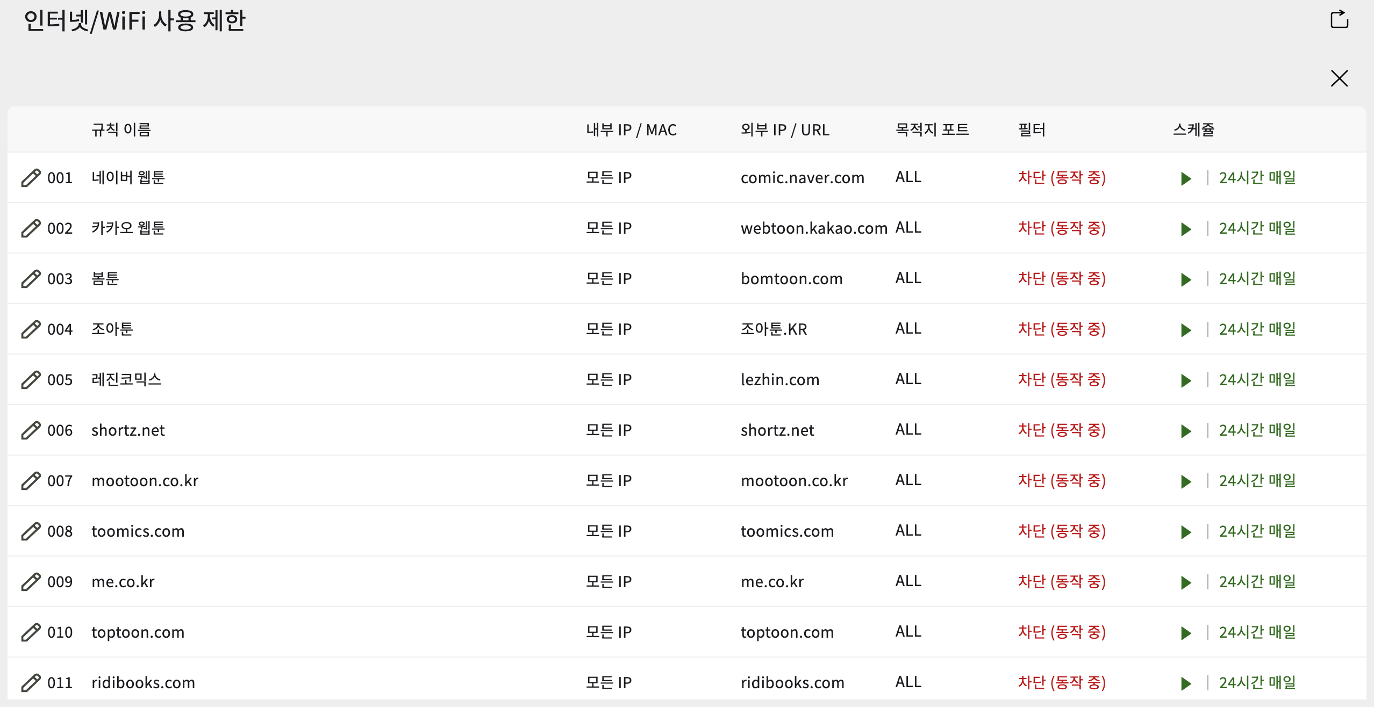Click the play icon for 카카오 웹툰 schedule
This screenshot has height=707, width=1374.
[x=1186, y=229]
